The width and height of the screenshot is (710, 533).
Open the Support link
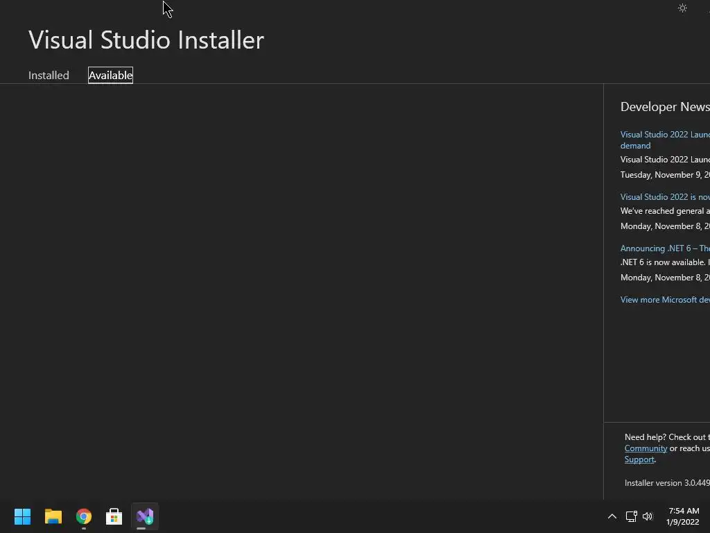(639, 459)
